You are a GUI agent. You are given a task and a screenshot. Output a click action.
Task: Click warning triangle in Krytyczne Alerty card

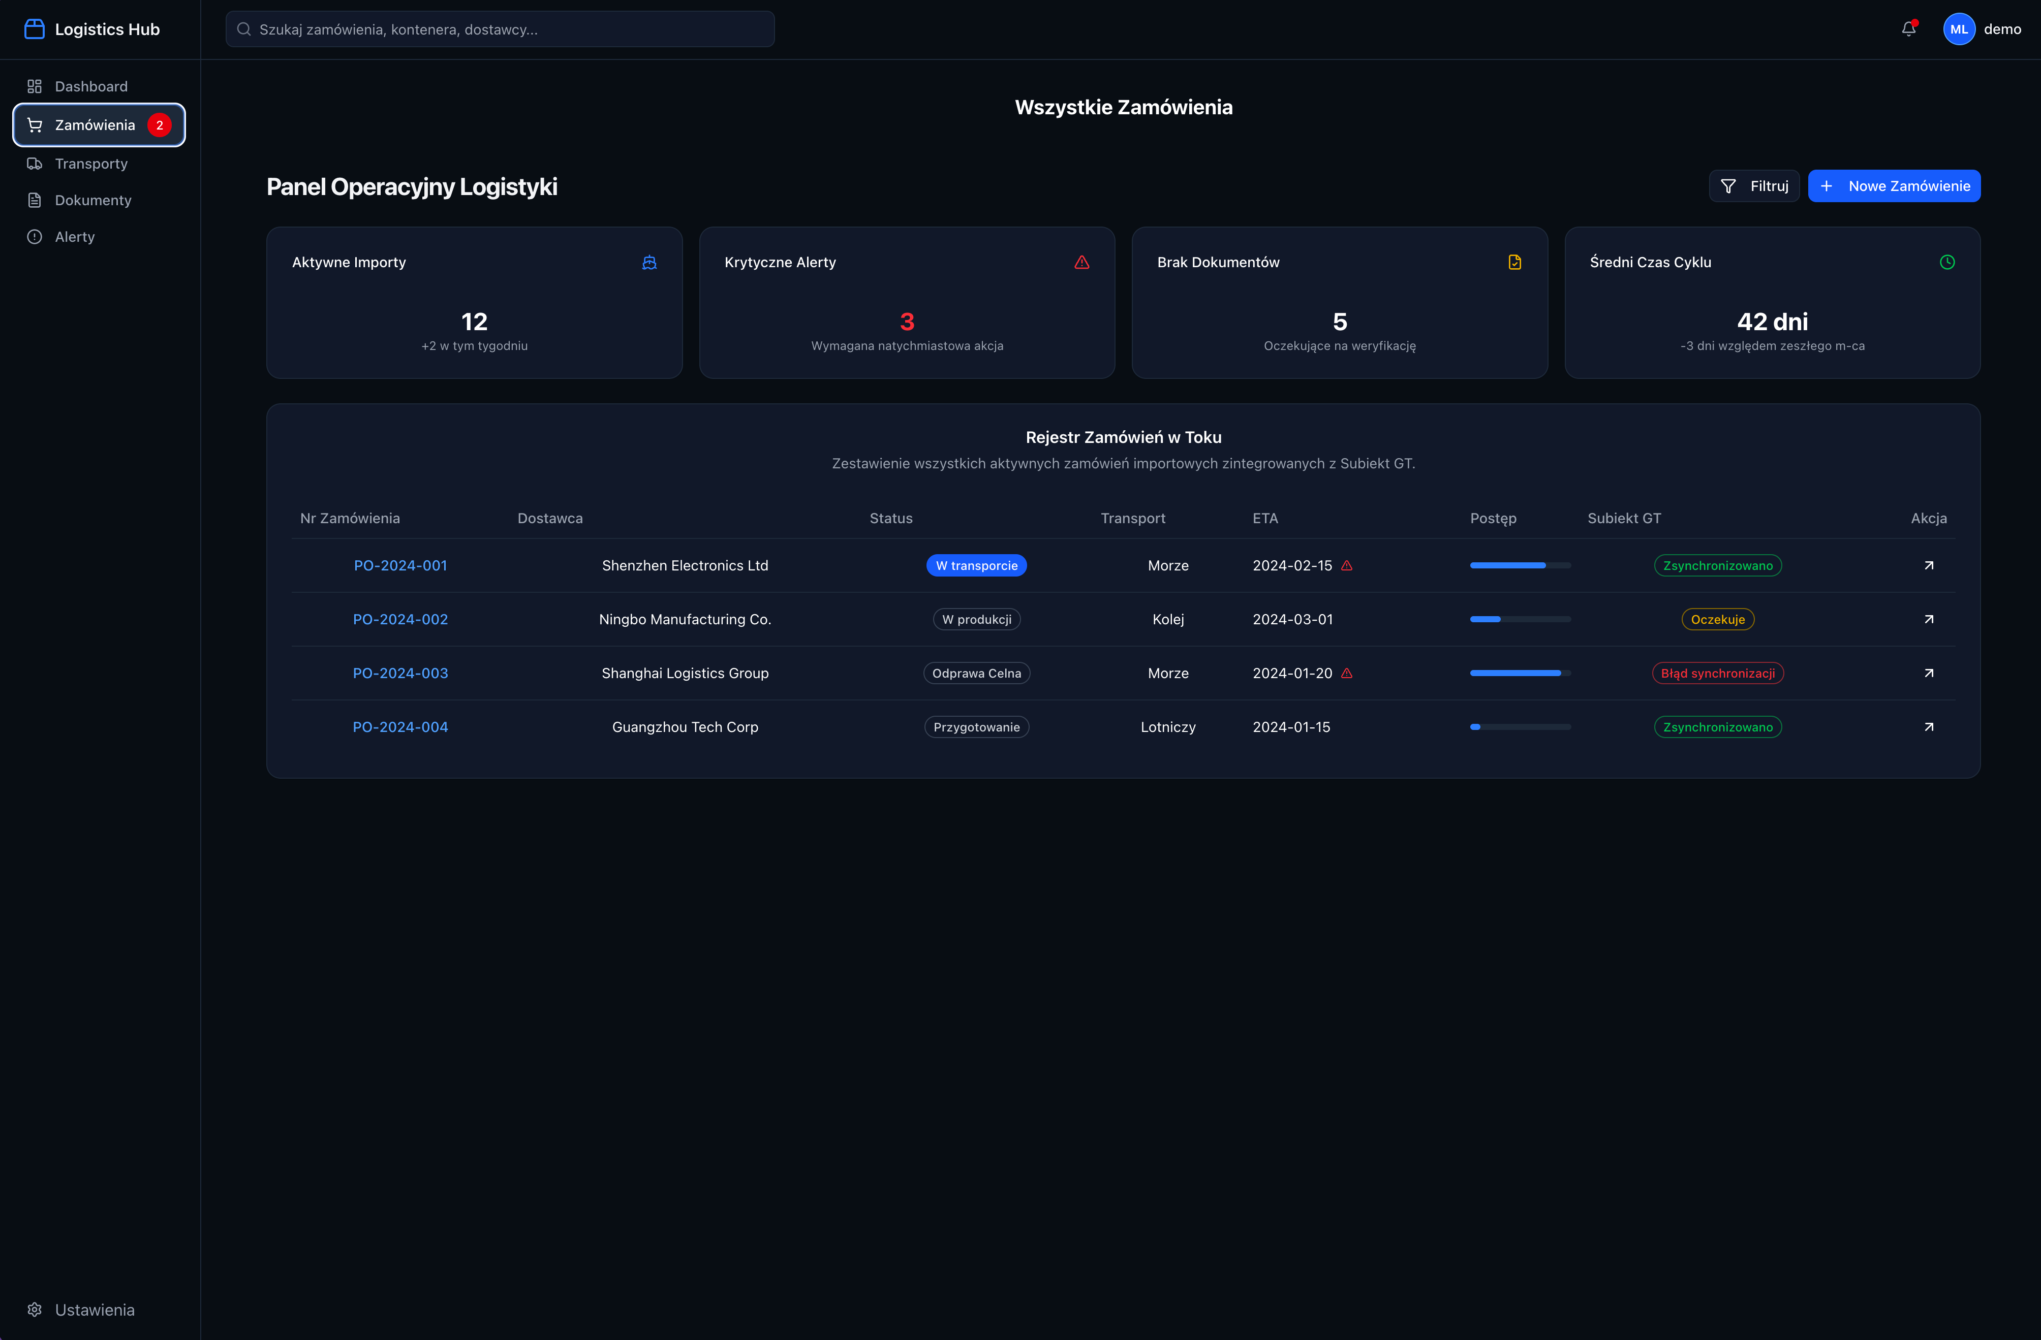(x=1082, y=262)
